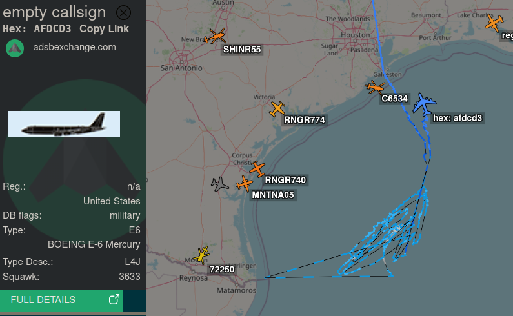Click the SHINR55 callsign label
The width and height of the screenshot is (513, 316).
click(x=242, y=50)
